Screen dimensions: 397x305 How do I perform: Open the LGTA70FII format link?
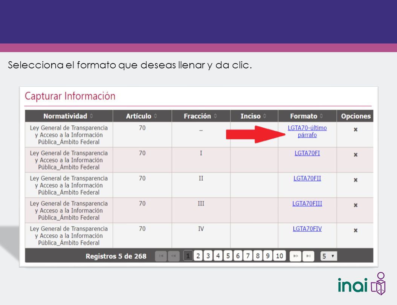click(x=307, y=178)
